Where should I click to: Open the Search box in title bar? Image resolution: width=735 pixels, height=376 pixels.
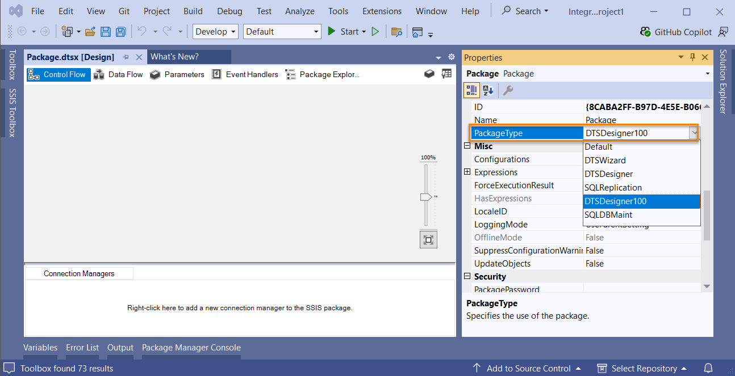point(525,11)
